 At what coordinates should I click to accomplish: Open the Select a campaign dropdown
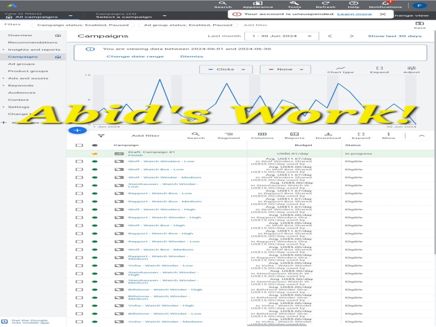[131, 16]
